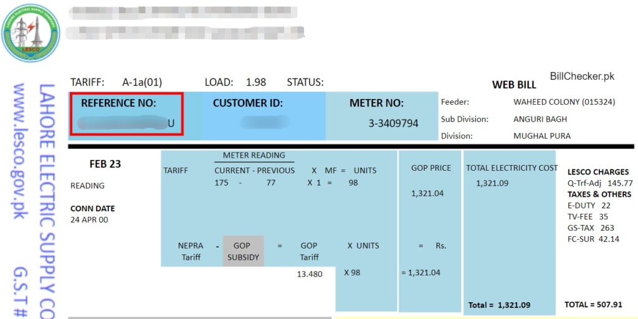This screenshot has width=638, height=319.
Task: Click electricity cost value '1,321.09'
Action: (x=492, y=184)
